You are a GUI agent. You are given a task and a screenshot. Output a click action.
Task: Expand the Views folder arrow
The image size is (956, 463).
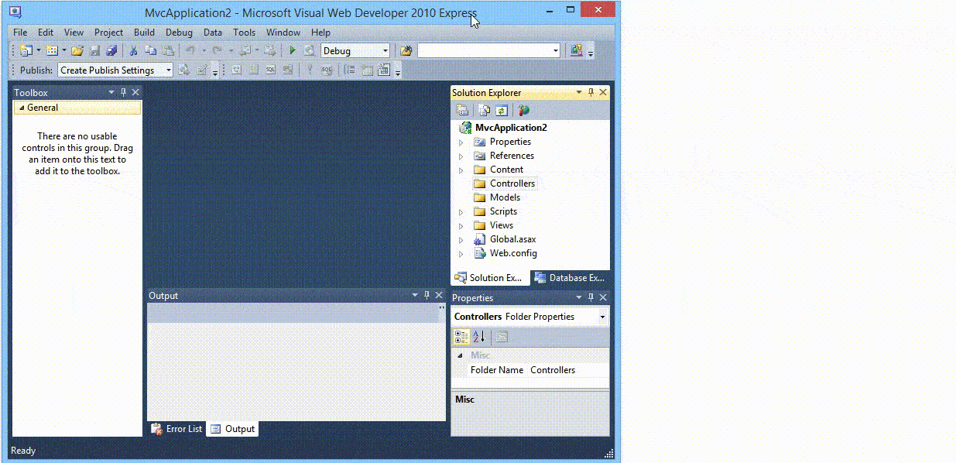tap(461, 225)
